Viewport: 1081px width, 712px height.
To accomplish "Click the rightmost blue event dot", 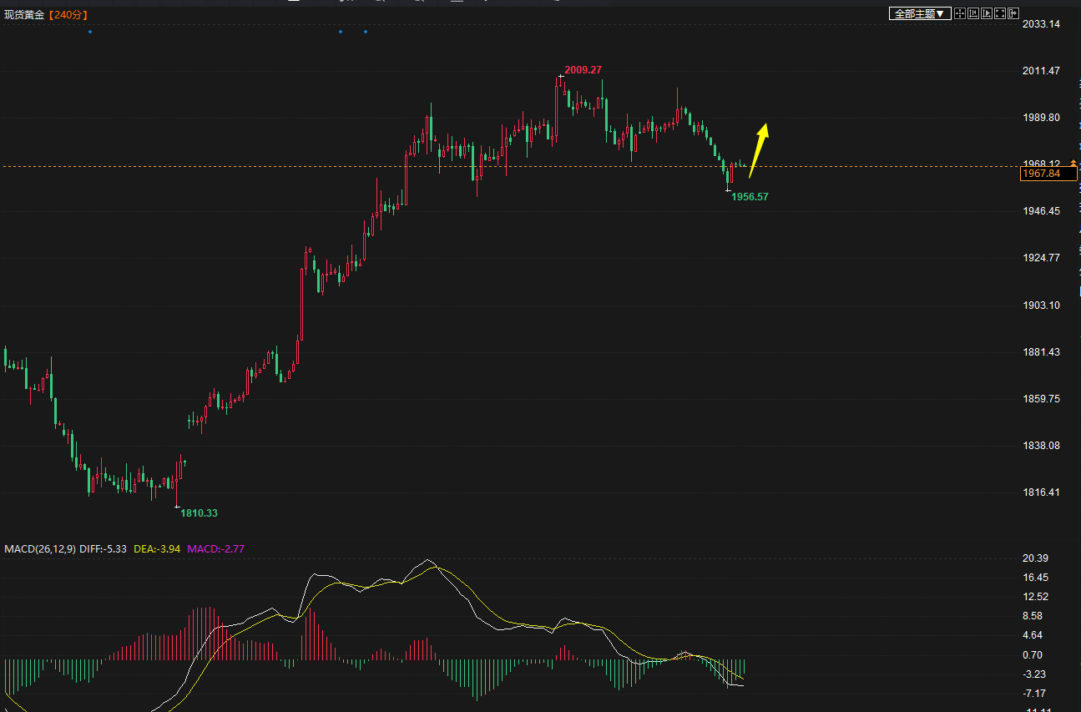I will click(366, 32).
